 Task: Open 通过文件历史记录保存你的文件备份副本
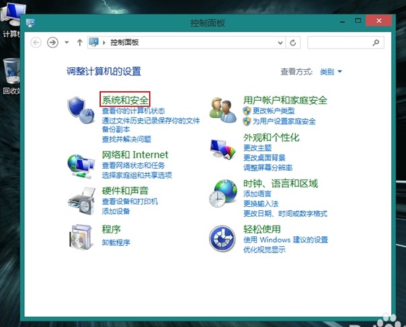point(151,125)
